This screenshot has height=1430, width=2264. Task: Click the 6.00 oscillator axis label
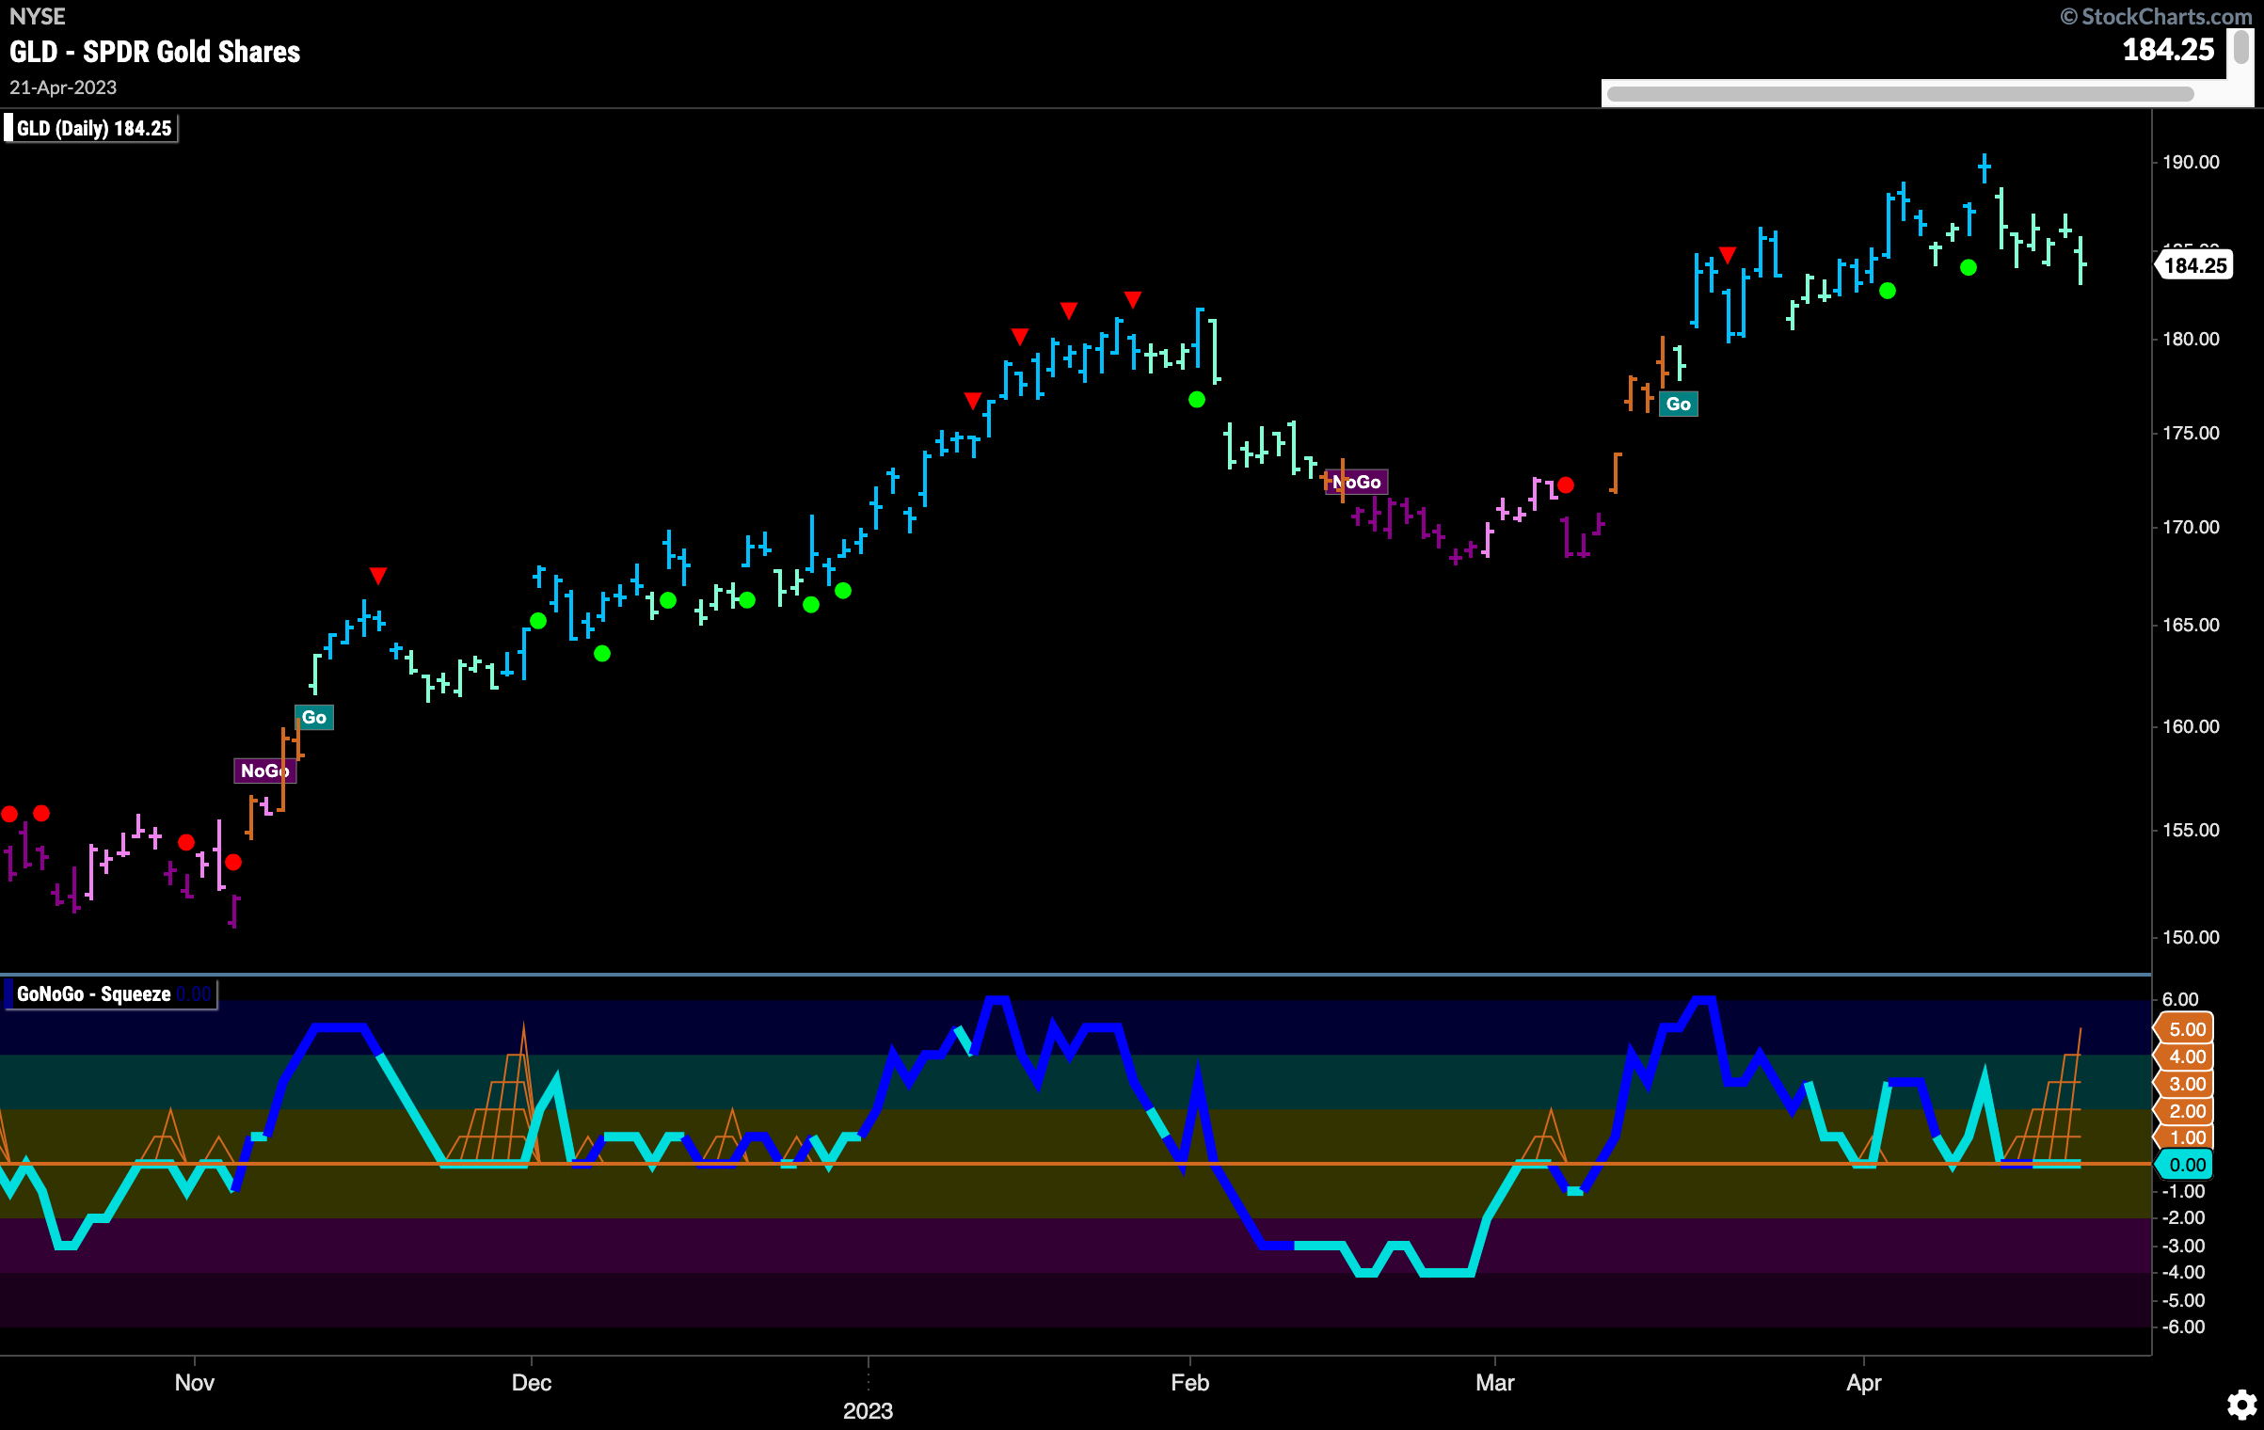2180,999
